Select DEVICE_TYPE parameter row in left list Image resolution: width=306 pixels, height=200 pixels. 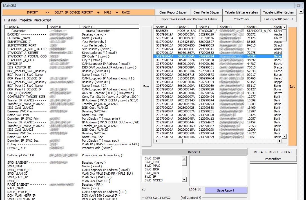(17, 148)
